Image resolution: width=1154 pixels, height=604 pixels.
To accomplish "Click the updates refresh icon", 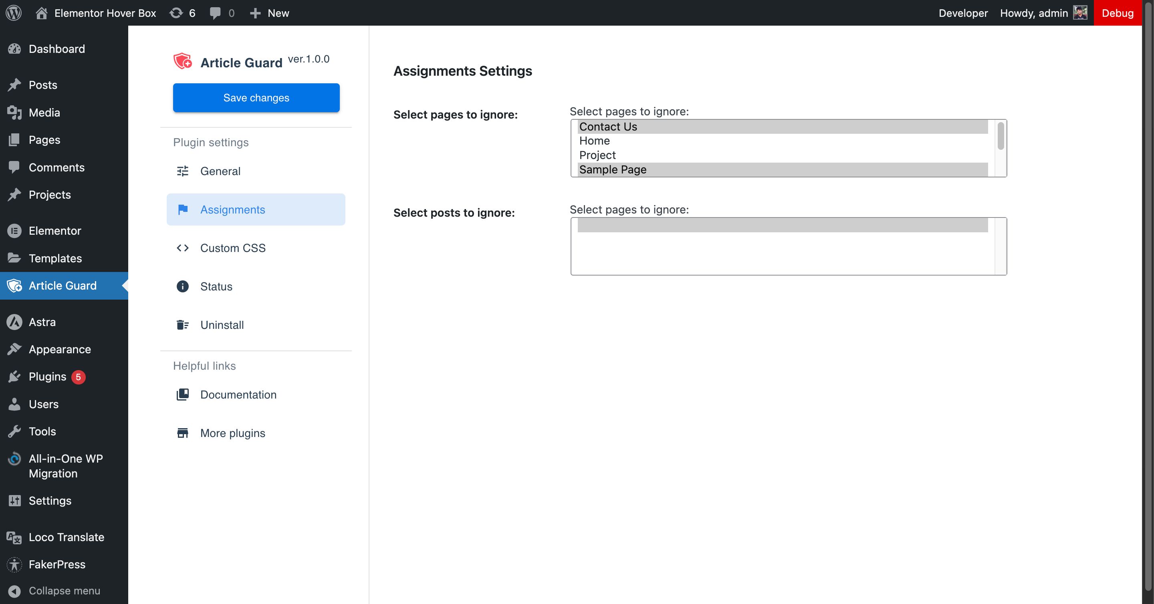I will pyautogui.click(x=176, y=12).
